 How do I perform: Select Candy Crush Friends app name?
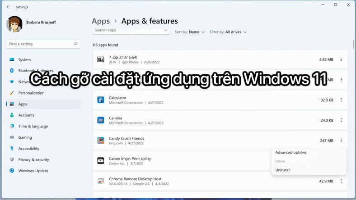[x=126, y=138]
